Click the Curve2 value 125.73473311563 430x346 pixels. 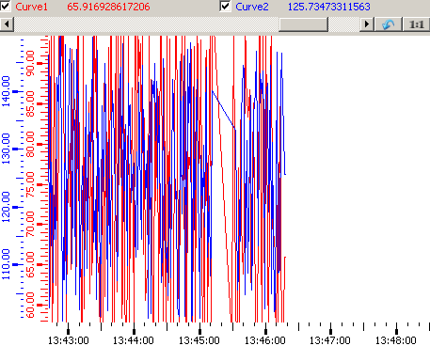point(329,7)
